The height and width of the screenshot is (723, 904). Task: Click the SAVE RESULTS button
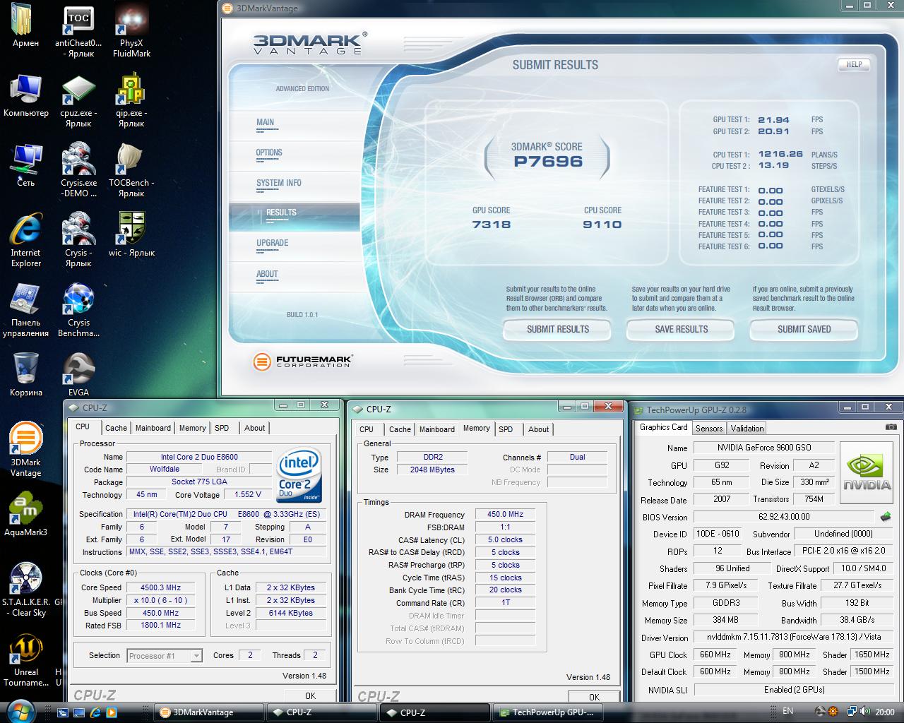coord(681,329)
